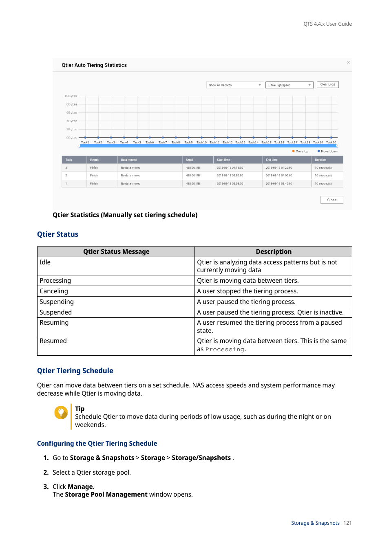Image resolution: width=389 pixels, height=550 pixels.
Task: Click the right handle of chart range slider
Action: 338,145
